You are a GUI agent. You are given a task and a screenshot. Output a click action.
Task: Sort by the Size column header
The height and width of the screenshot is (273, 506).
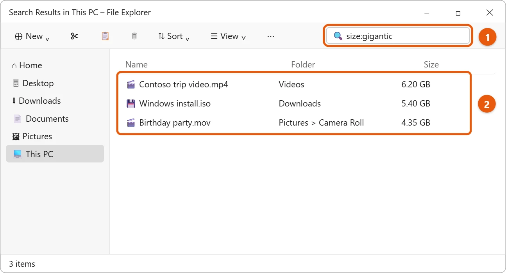(x=431, y=65)
